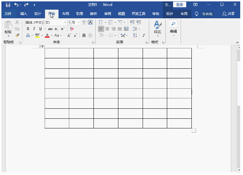The width and height of the screenshot is (243, 175).
Task: Click the Bullets list icon
Action: (x=101, y=22)
